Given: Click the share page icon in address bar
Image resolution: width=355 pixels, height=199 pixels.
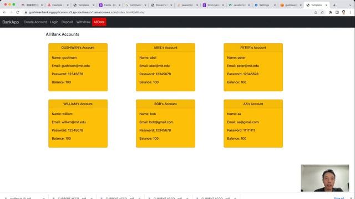Looking at the screenshot, I should (x=316, y=12).
